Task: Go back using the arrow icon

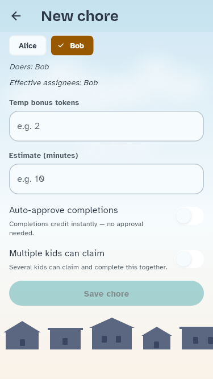Action: point(16,16)
